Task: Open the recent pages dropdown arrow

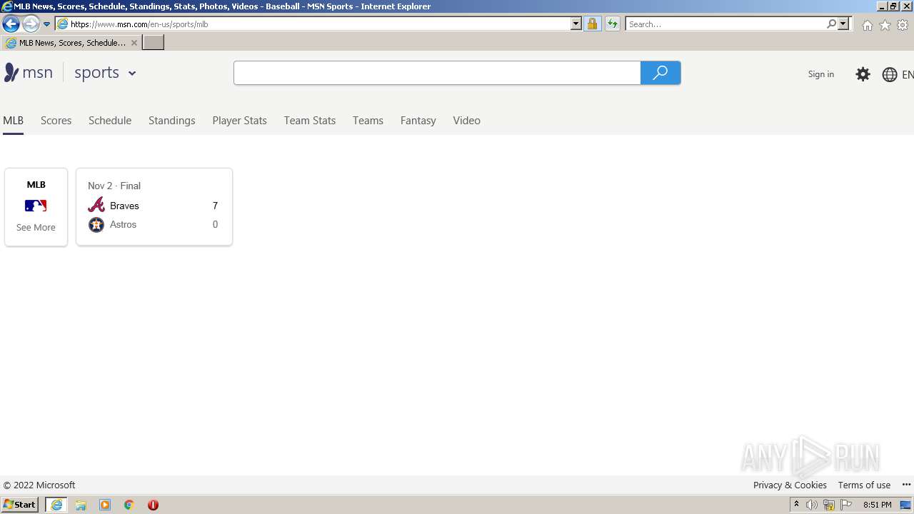Action: [47, 24]
